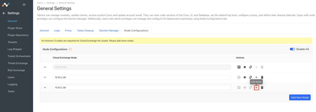The height and width of the screenshot is (112, 316).
Task: Go back using Settings arrow
Action: [4, 13]
